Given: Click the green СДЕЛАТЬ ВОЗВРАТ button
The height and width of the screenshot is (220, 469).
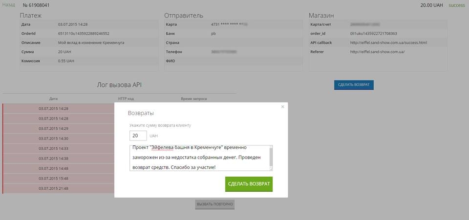Looking at the screenshot, I should [249, 184].
